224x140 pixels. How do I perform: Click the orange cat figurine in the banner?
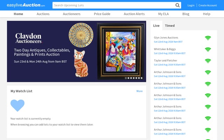pyautogui.click(x=81, y=63)
